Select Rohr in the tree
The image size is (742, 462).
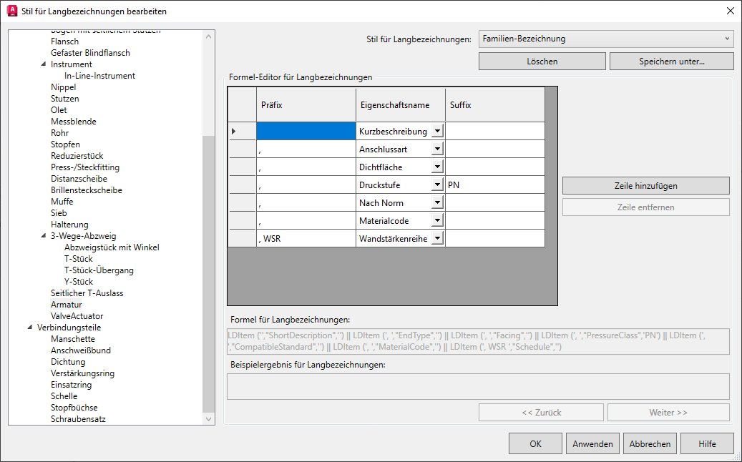click(59, 133)
